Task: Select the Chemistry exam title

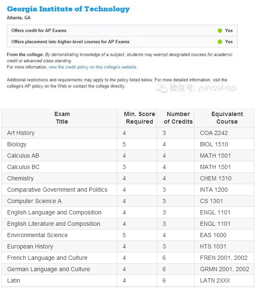Action: (x=20, y=178)
